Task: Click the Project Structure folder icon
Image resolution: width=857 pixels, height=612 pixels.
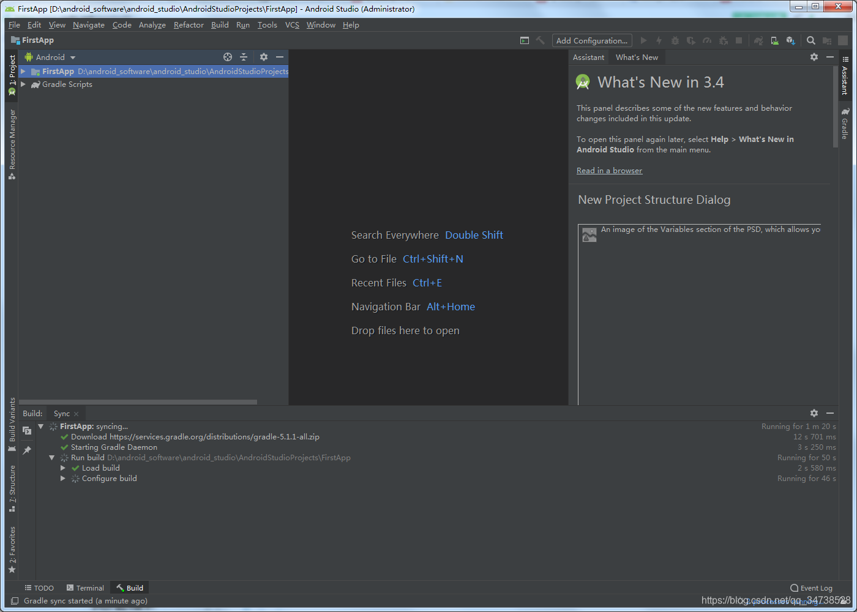Action: (827, 40)
